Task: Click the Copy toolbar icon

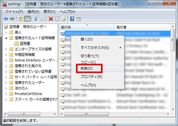Action: 42,19
